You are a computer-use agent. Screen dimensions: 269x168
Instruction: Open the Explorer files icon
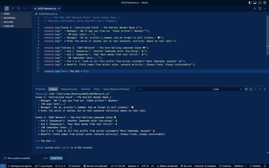pyautogui.click(x=7, y=8)
